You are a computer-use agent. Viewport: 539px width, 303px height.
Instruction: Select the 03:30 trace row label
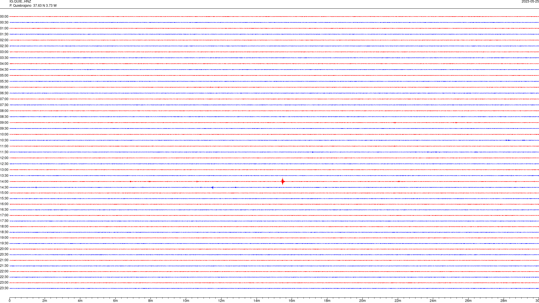point(4,58)
